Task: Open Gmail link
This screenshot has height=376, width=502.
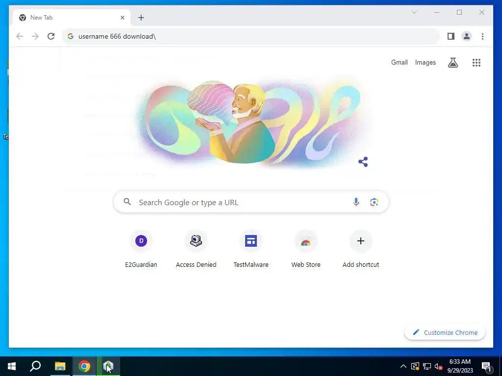Action: coord(399,63)
